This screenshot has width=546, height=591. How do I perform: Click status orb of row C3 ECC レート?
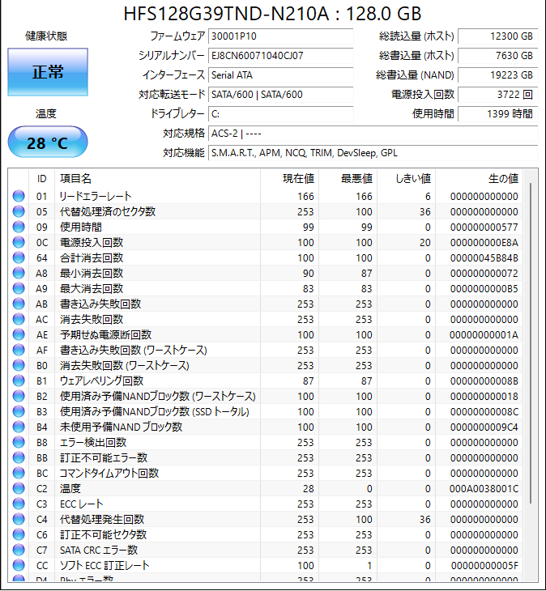(x=19, y=504)
